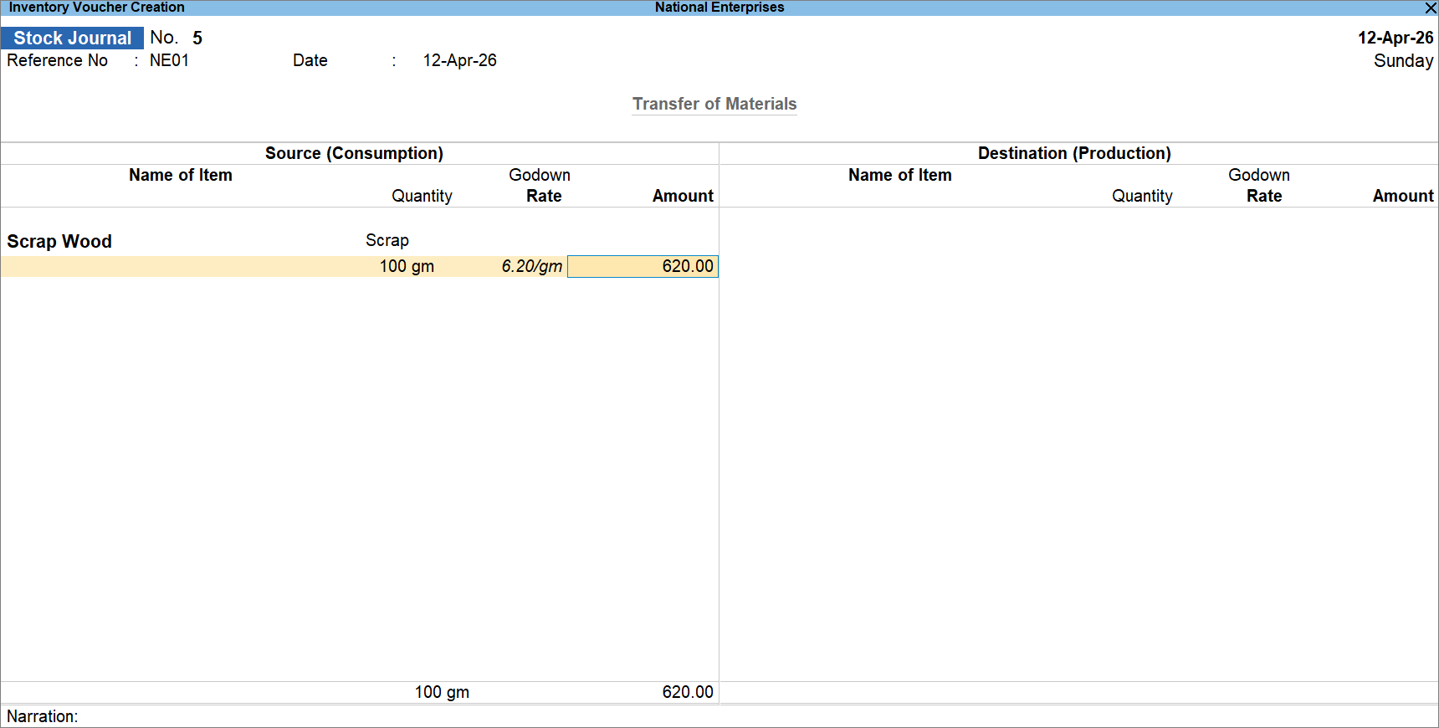
Task: Click the Destination Rate column header
Action: point(1264,196)
